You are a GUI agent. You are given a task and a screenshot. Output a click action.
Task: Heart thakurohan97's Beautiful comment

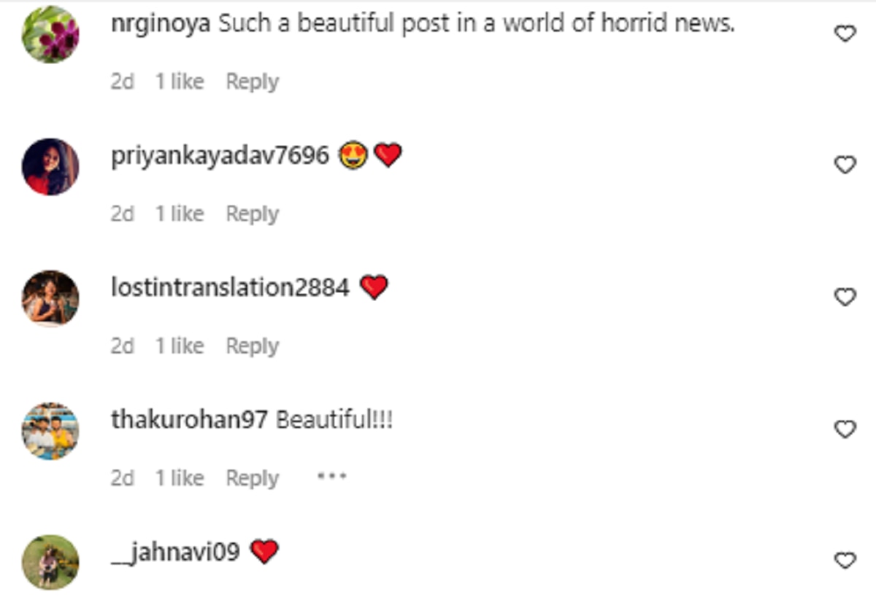pyautogui.click(x=845, y=429)
